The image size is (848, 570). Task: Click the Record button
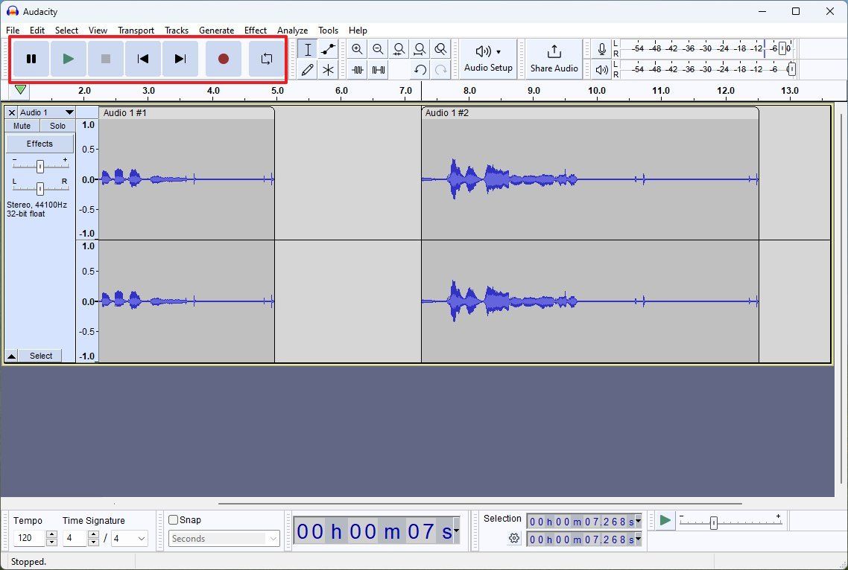point(223,59)
